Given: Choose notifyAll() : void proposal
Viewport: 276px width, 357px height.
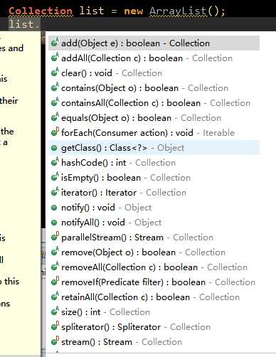Looking at the screenshot, I should 154,223.
